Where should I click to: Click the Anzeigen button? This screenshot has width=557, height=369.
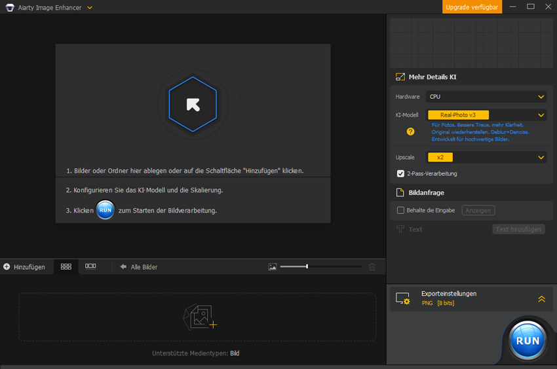478,211
